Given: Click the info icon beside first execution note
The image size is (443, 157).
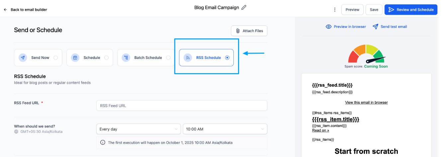Looking at the screenshot, I should tap(103, 142).
